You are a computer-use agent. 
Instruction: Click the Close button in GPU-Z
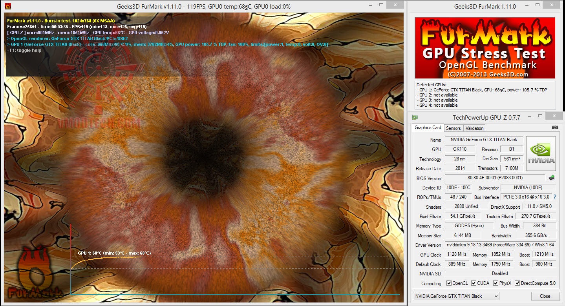point(545,296)
